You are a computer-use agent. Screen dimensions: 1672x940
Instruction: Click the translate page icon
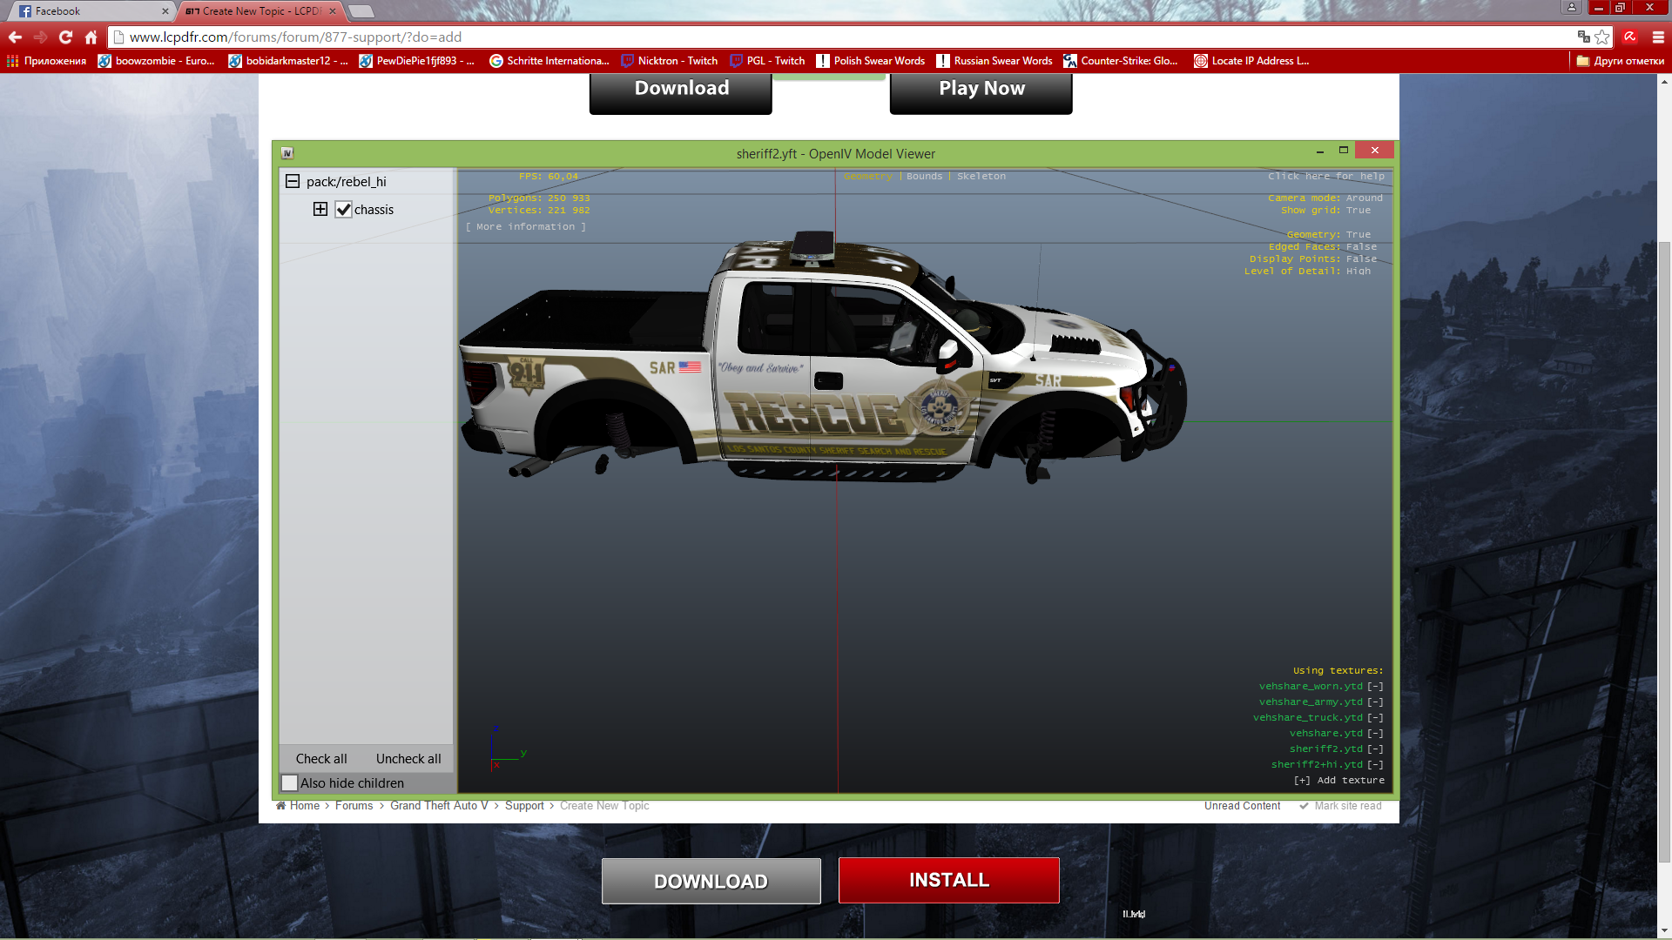click(1583, 37)
